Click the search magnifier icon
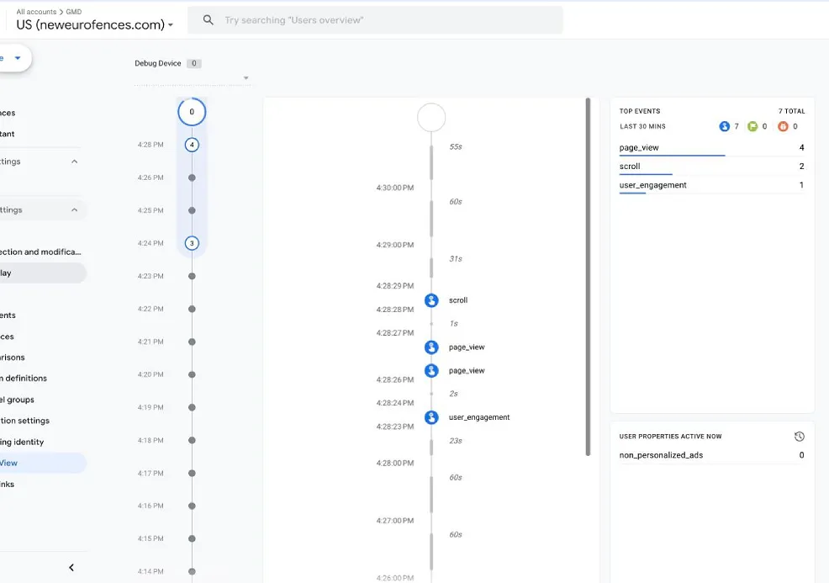 209,20
